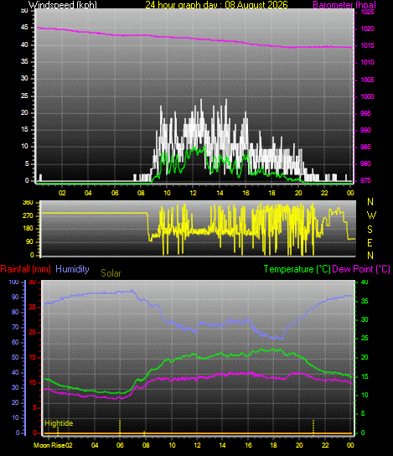This screenshot has height=456, width=393.
Task: Click 985 on the barometer axis
Action: pos(365,147)
